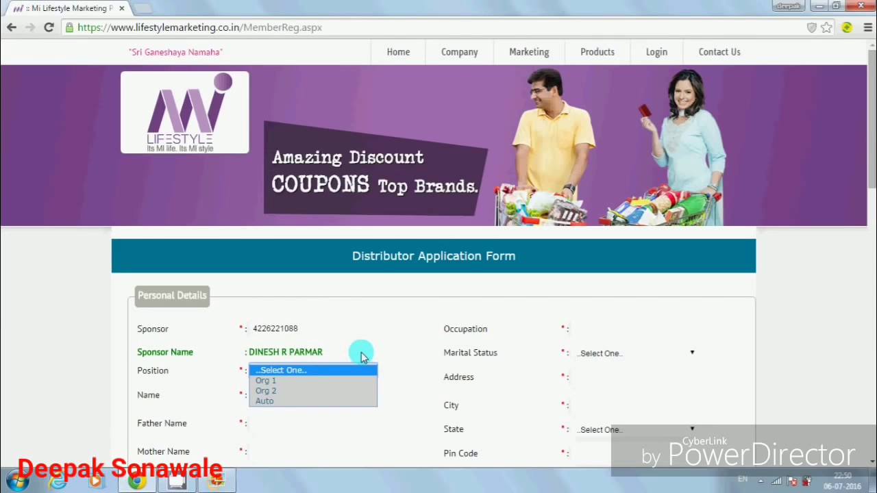
Task: Click the City input field
Action: tap(636, 405)
